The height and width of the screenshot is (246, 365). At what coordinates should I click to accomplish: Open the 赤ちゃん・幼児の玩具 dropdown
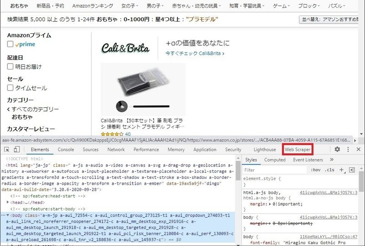point(196,5)
